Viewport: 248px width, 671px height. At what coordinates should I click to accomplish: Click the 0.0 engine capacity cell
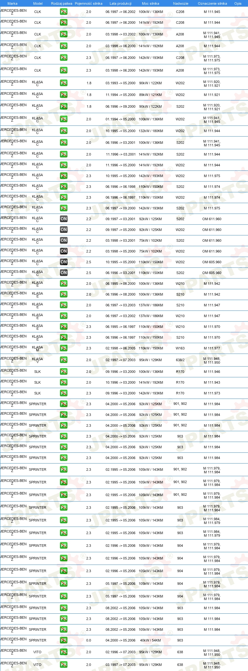pyautogui.click(x=88, y=640)
